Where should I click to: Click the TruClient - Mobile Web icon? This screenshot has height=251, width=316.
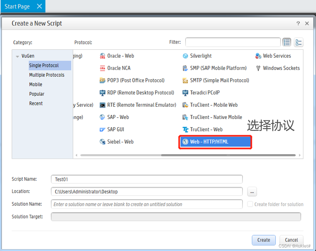click(185, 105)
